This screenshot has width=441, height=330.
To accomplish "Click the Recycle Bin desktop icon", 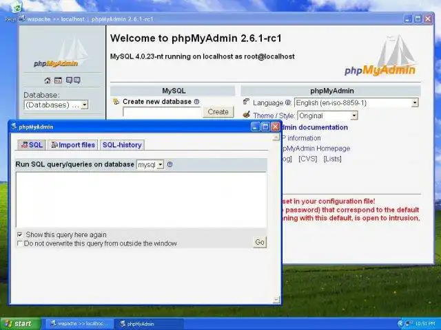I will [x=17, y=7].
